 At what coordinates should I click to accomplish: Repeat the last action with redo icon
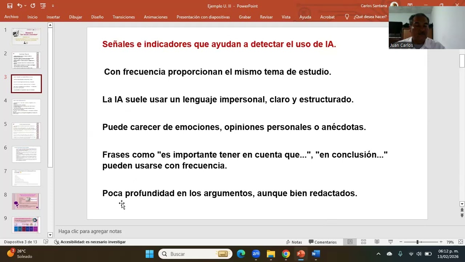pos(33,6)
